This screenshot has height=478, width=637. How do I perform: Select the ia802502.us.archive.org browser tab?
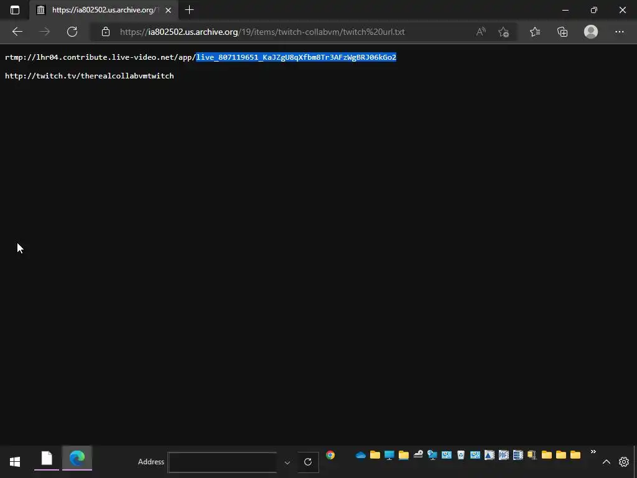103,10
